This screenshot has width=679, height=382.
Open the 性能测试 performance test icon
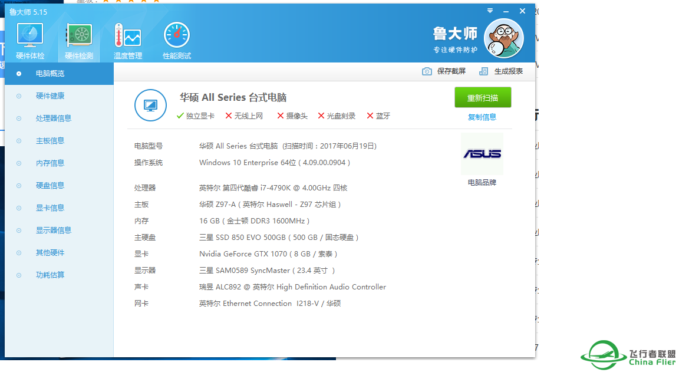click(x=177, y=41)
